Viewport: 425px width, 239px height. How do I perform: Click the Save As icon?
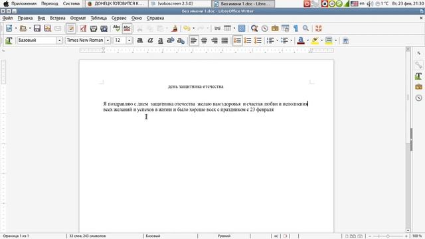47,29
